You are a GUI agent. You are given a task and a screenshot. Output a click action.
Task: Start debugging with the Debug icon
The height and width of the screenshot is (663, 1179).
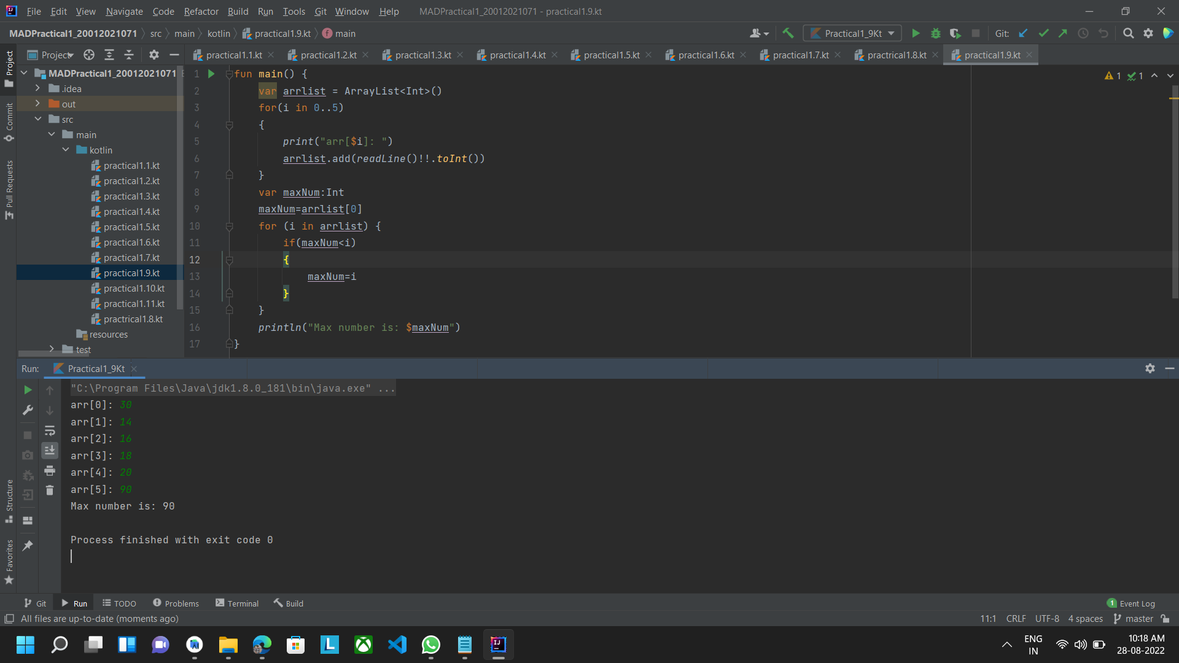[x=935, y=33]
